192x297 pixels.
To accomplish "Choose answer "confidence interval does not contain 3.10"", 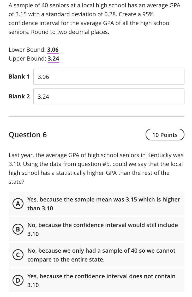I will [x=101, y=280].
